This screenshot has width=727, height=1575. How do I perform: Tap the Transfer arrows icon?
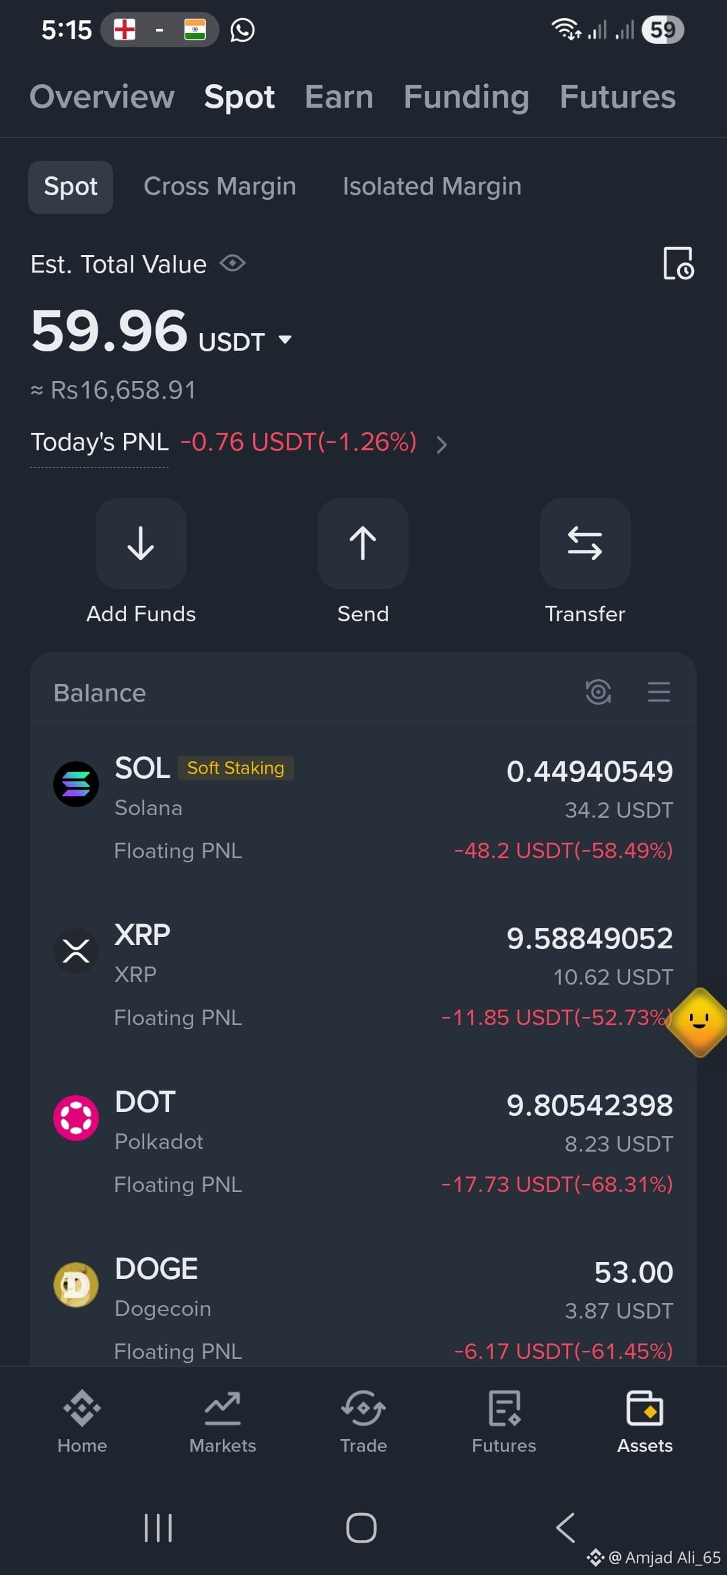click(x=585, y=543)
